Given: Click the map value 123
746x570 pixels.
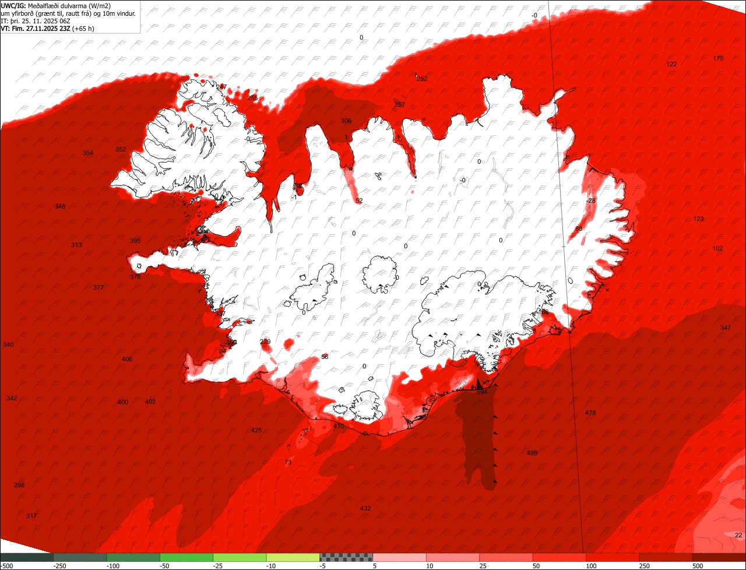Looking at the screenshot, I should pos(698,219).
